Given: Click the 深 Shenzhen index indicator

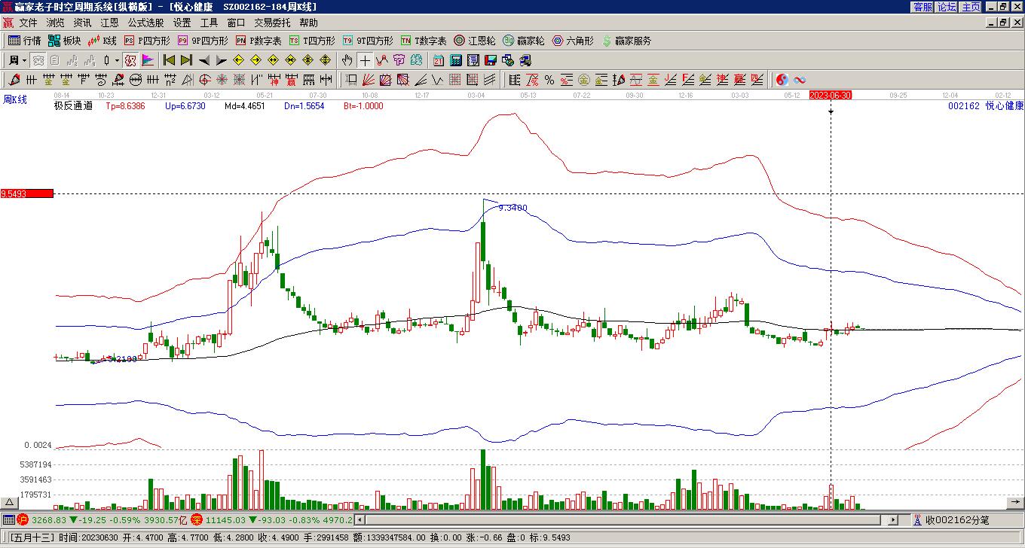Looking at the screenshot, I should pyautogui.click(x=197, y=519).
